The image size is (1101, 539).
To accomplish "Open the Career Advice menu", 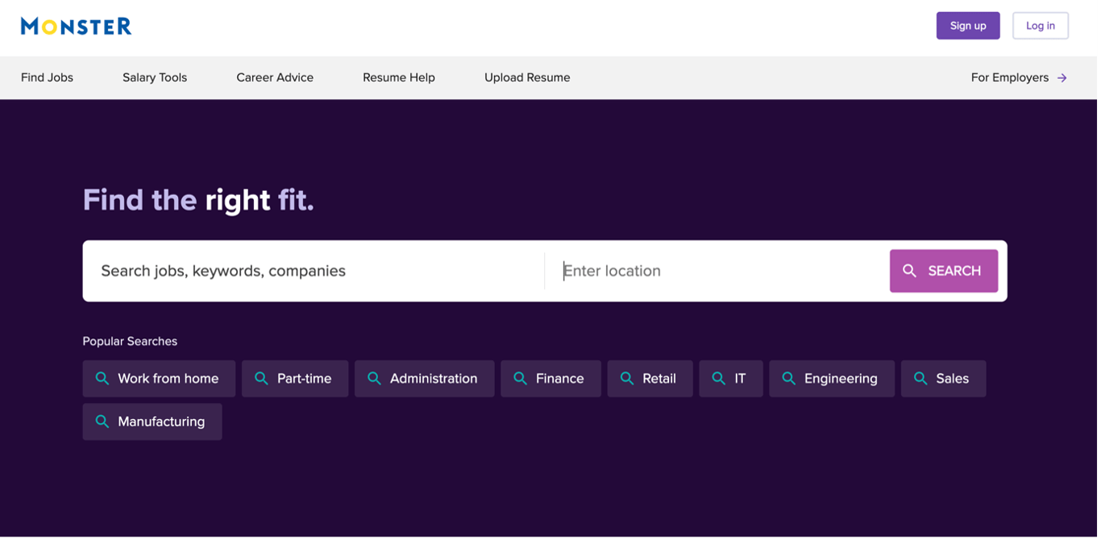I will point(276,78).
